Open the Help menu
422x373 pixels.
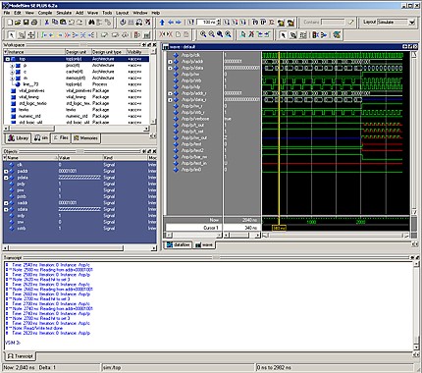click(155, 13)
